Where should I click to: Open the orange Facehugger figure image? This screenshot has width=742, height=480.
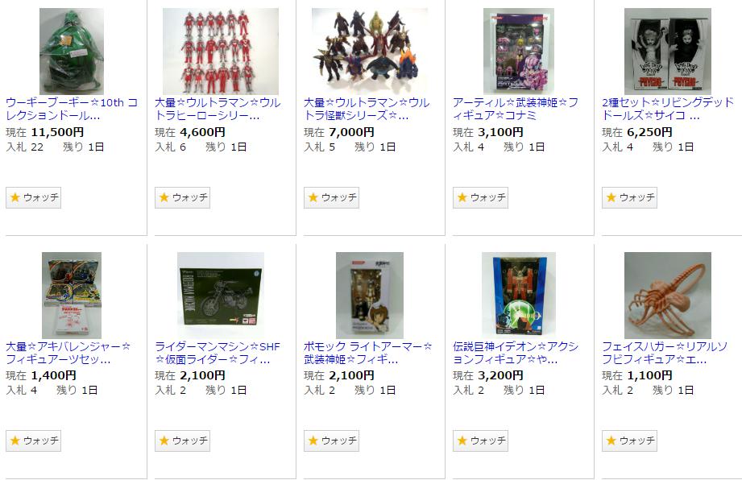pyautogui.click(x=668, y=295)
